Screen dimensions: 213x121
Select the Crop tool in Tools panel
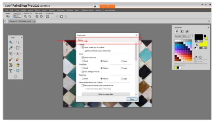[x=11, y=53]
